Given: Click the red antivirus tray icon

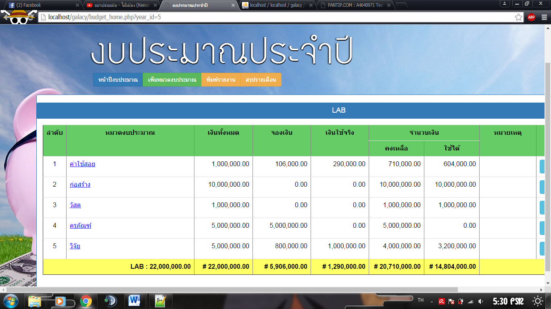Looking at the screenshot, I should 442,301.
